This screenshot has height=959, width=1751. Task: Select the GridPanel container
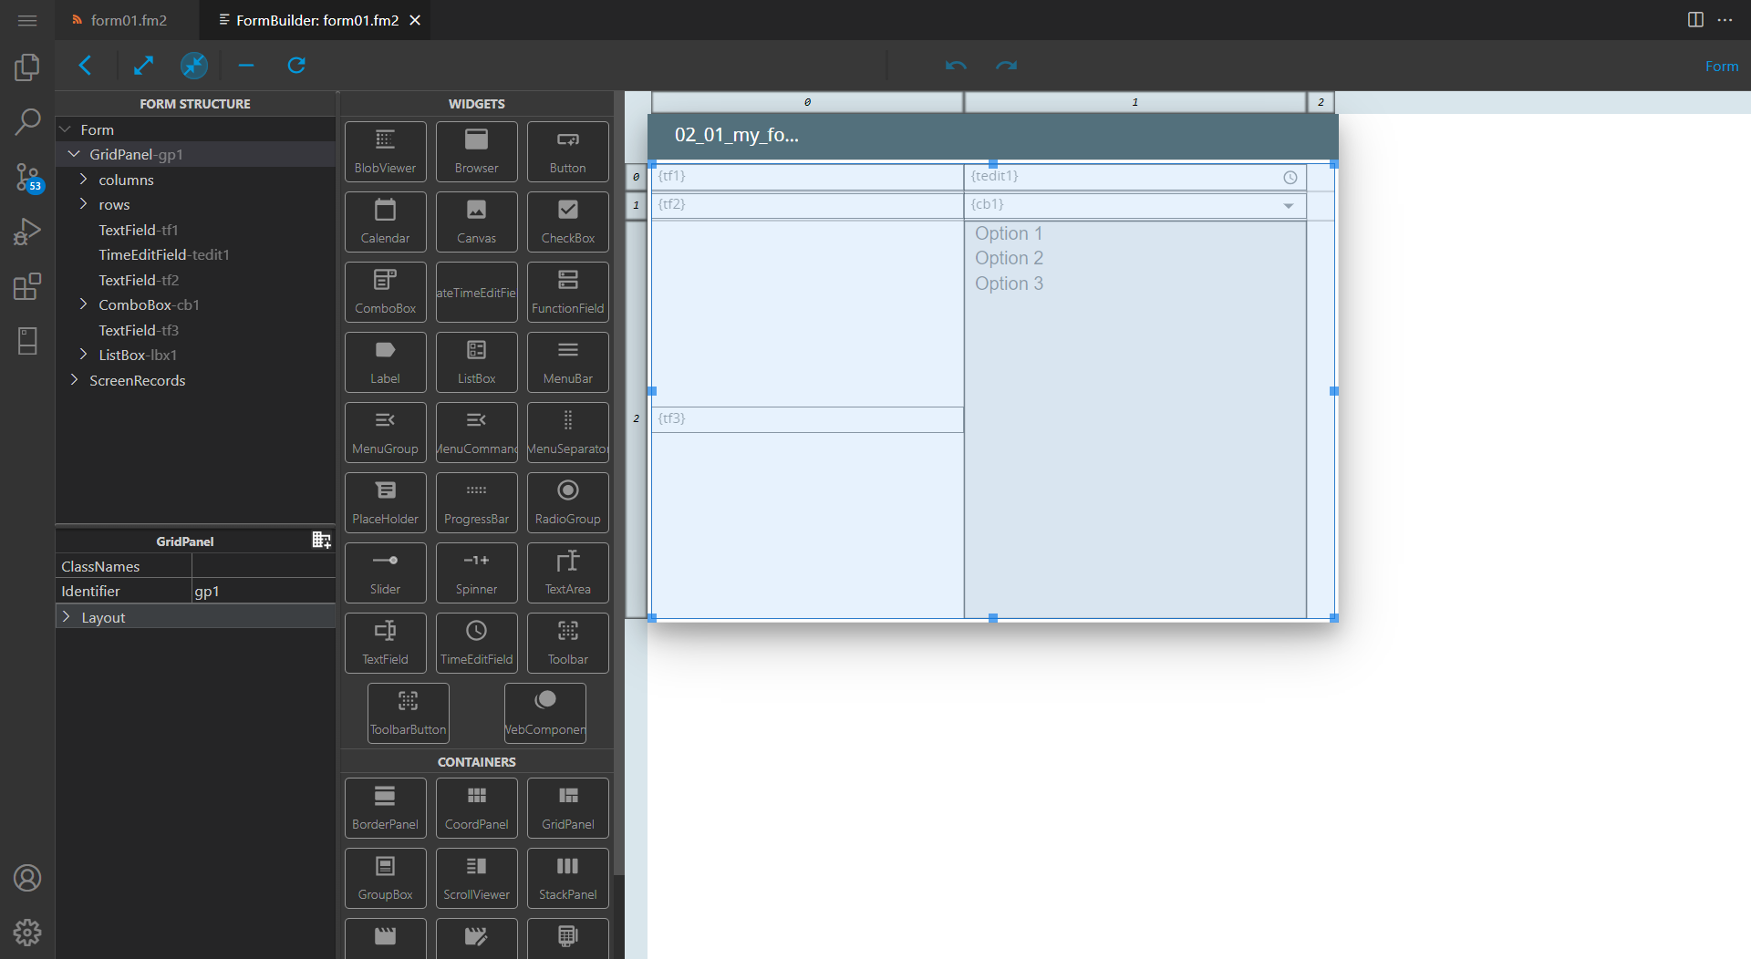point(567,808)
